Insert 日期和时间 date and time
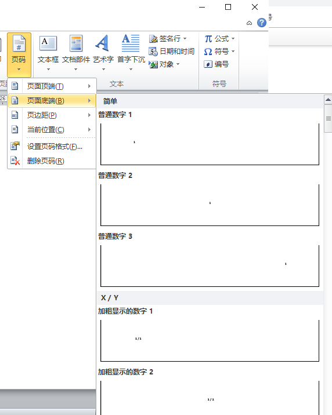The image size is (332, 415). click(x=171, y=52)
